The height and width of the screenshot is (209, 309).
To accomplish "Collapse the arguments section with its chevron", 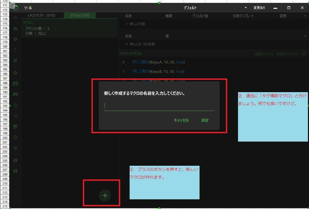I will tap(305, 16).
